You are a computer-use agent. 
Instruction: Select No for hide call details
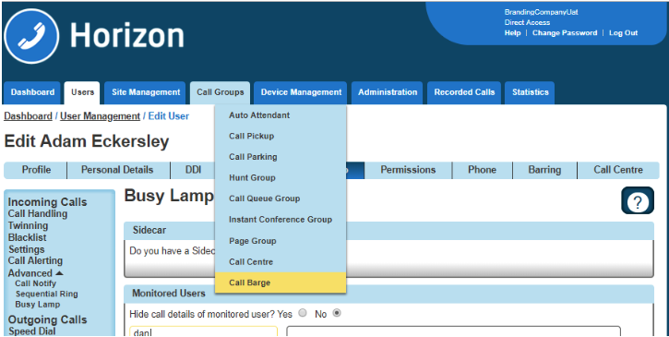point(337,313)
